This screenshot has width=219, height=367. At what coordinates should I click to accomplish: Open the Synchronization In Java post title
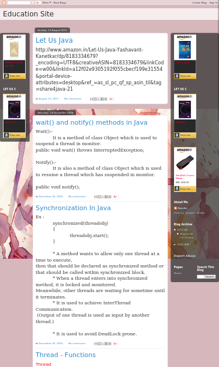[x=73, y=208]
